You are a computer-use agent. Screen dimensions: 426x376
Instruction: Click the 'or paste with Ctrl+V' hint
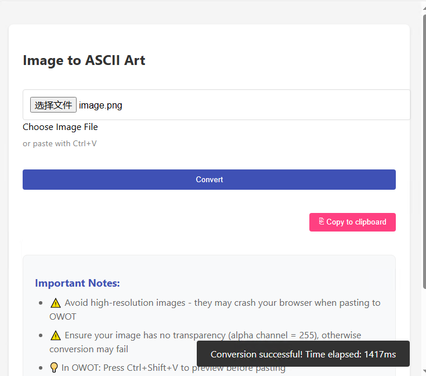point(60,143)
